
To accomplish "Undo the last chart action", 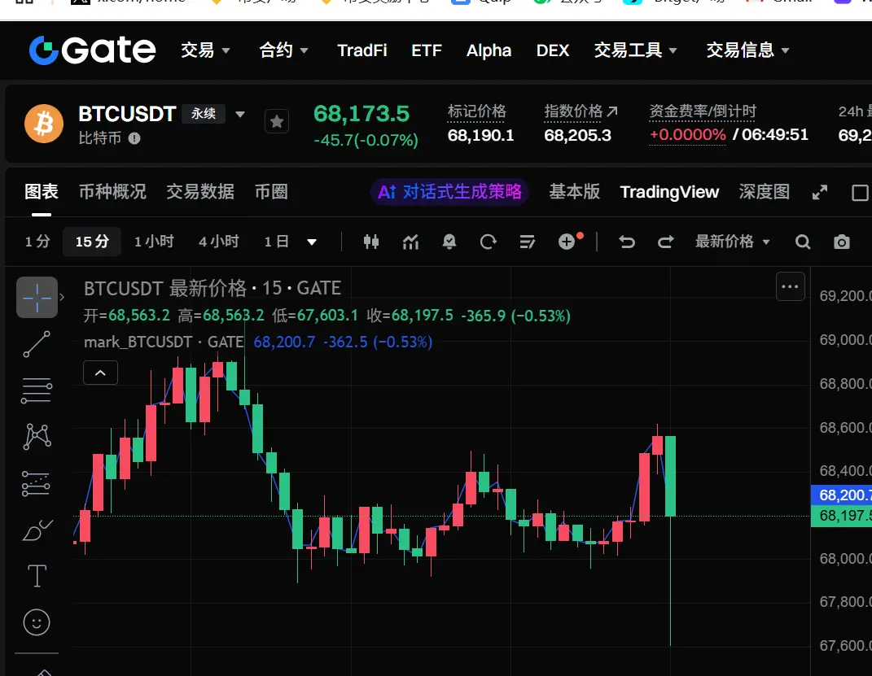I will pos(627,242).
